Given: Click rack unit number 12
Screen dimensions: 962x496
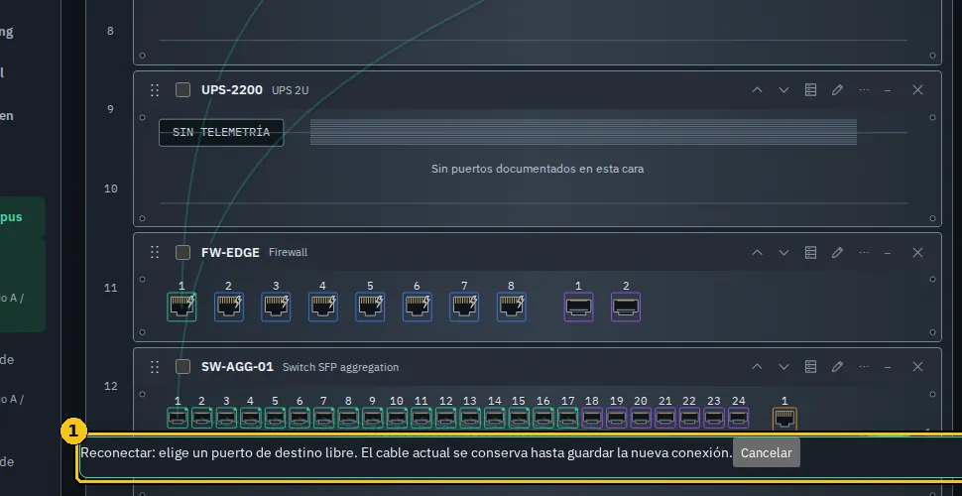Looking at the screenshot, I should coord(110,386).
